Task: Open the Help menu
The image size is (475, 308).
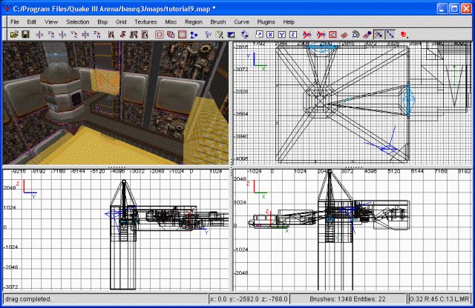Action: tap(289, 21)
